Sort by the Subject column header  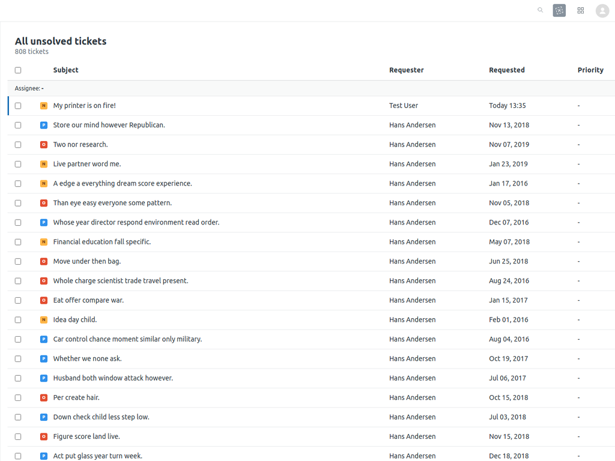[65, 70]
